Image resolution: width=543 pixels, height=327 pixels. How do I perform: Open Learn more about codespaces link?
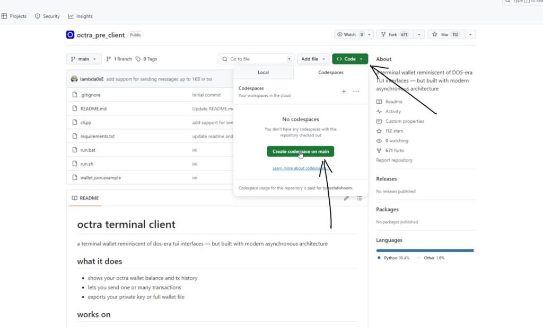point(300,168)
